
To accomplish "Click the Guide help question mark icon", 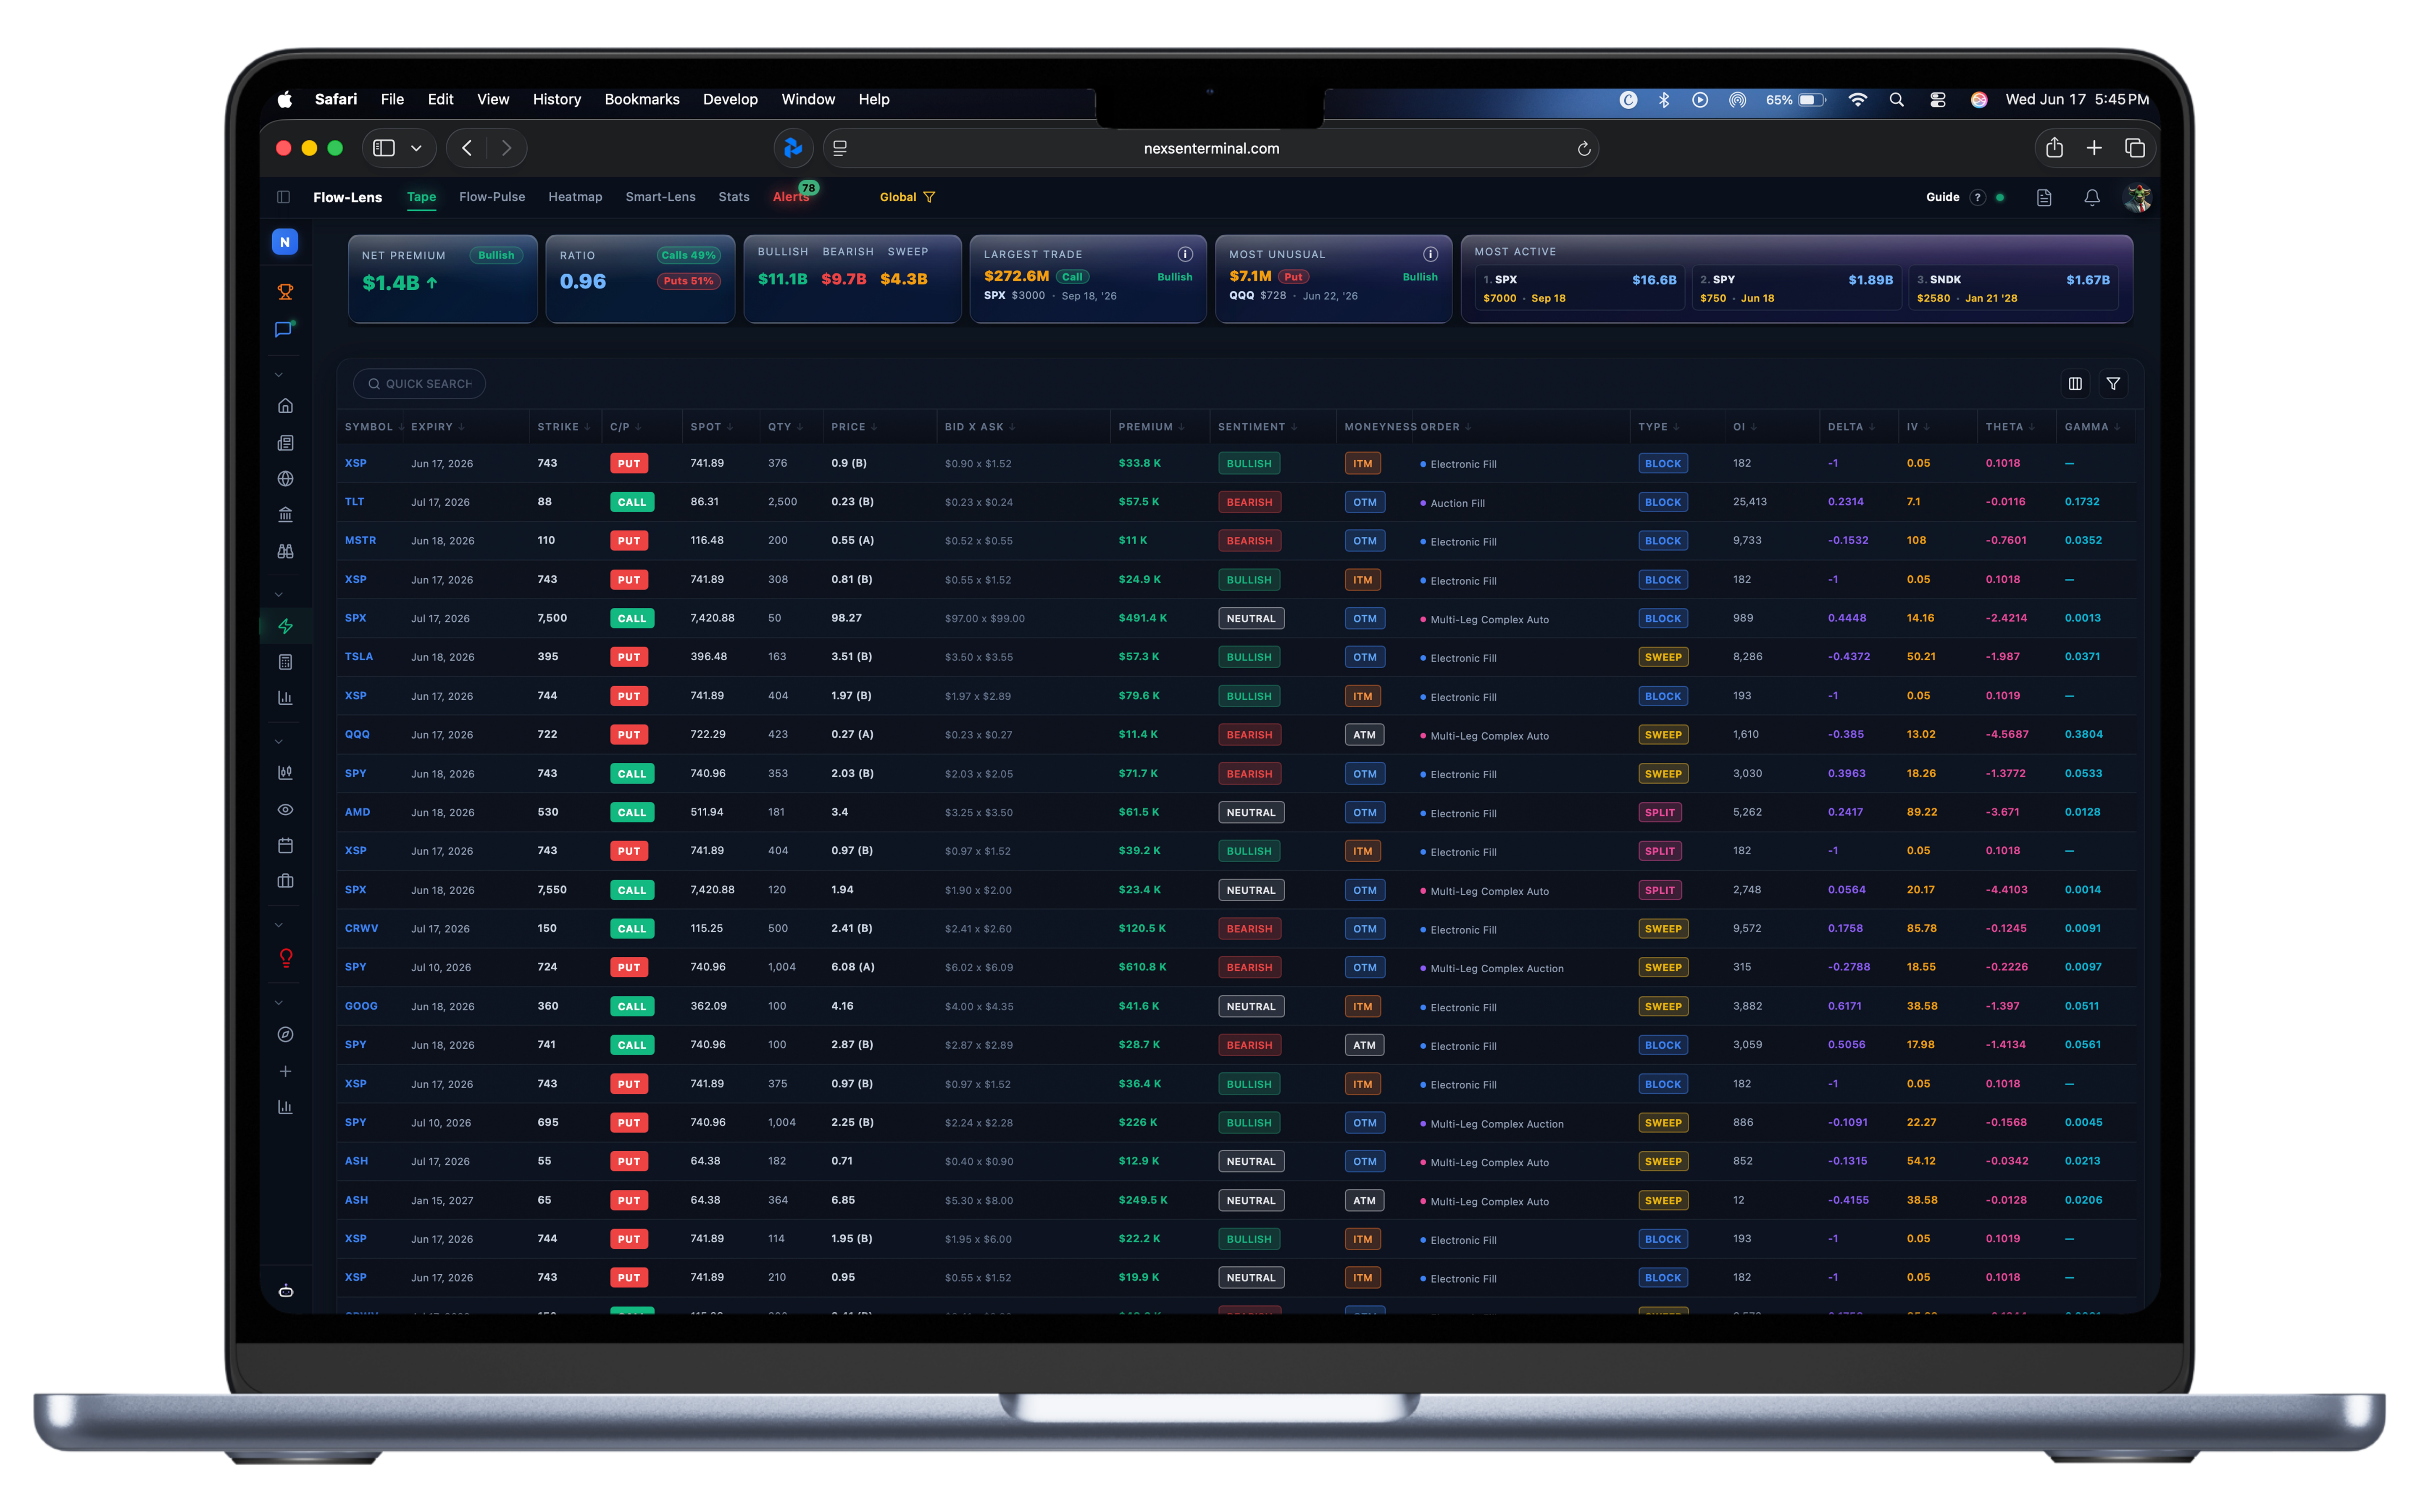I will tap(1977, 198).
